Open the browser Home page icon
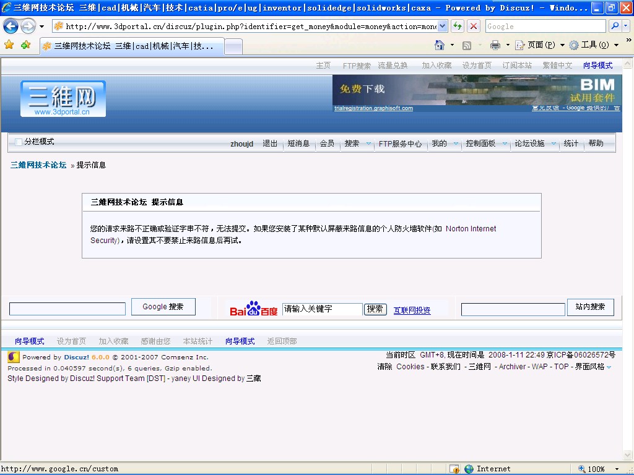The width and height of the screenshot is (634, 475). tap(440, 45)
